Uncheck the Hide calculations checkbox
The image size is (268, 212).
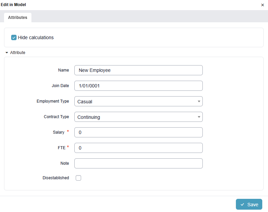[14, 37]
